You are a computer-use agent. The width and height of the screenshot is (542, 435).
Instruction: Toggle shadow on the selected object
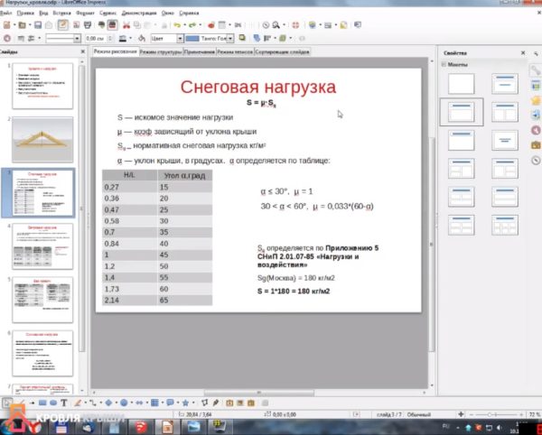click(242, 38)
